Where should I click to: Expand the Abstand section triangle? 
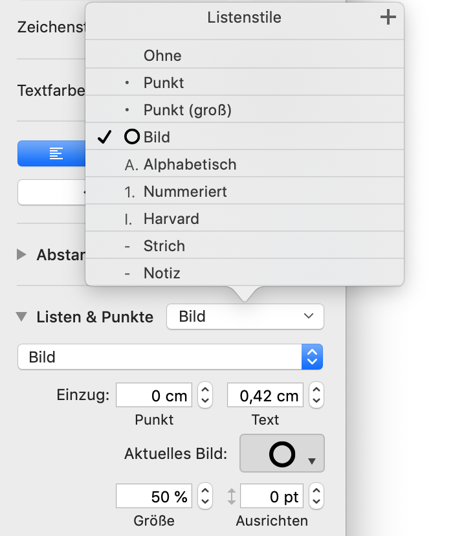pyautogui.click(x=22, y=254)
